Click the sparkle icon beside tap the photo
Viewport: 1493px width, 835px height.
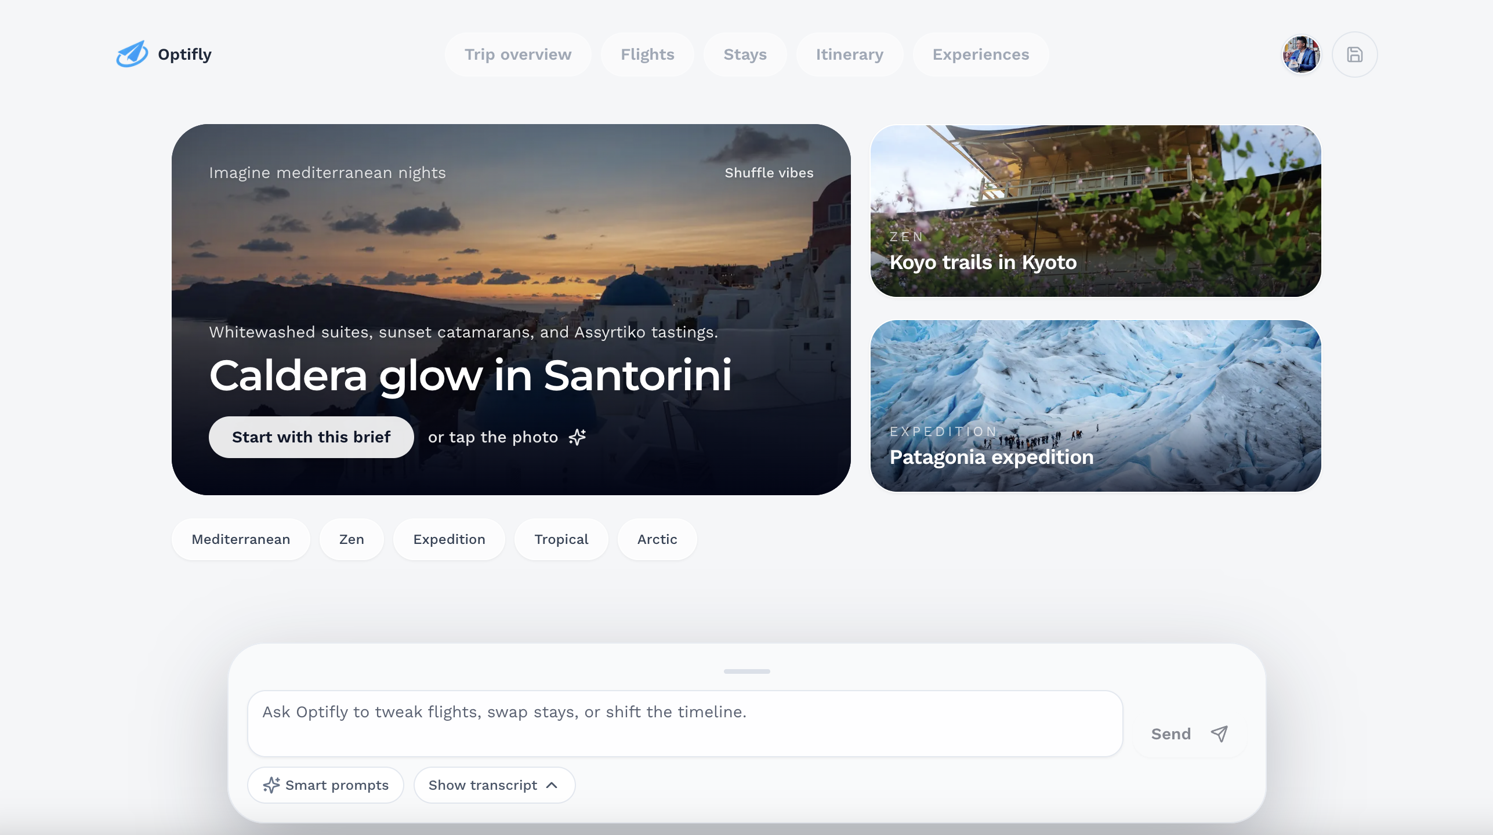coord(577,437)
